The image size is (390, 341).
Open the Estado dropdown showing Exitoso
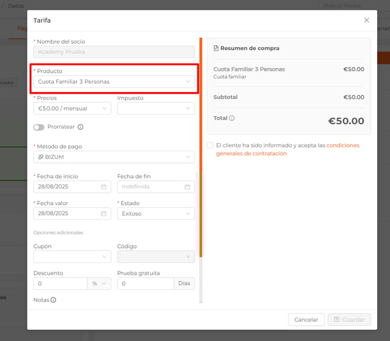coord(155,214)
